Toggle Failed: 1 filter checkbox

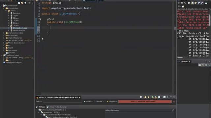[x=96, y=102]
